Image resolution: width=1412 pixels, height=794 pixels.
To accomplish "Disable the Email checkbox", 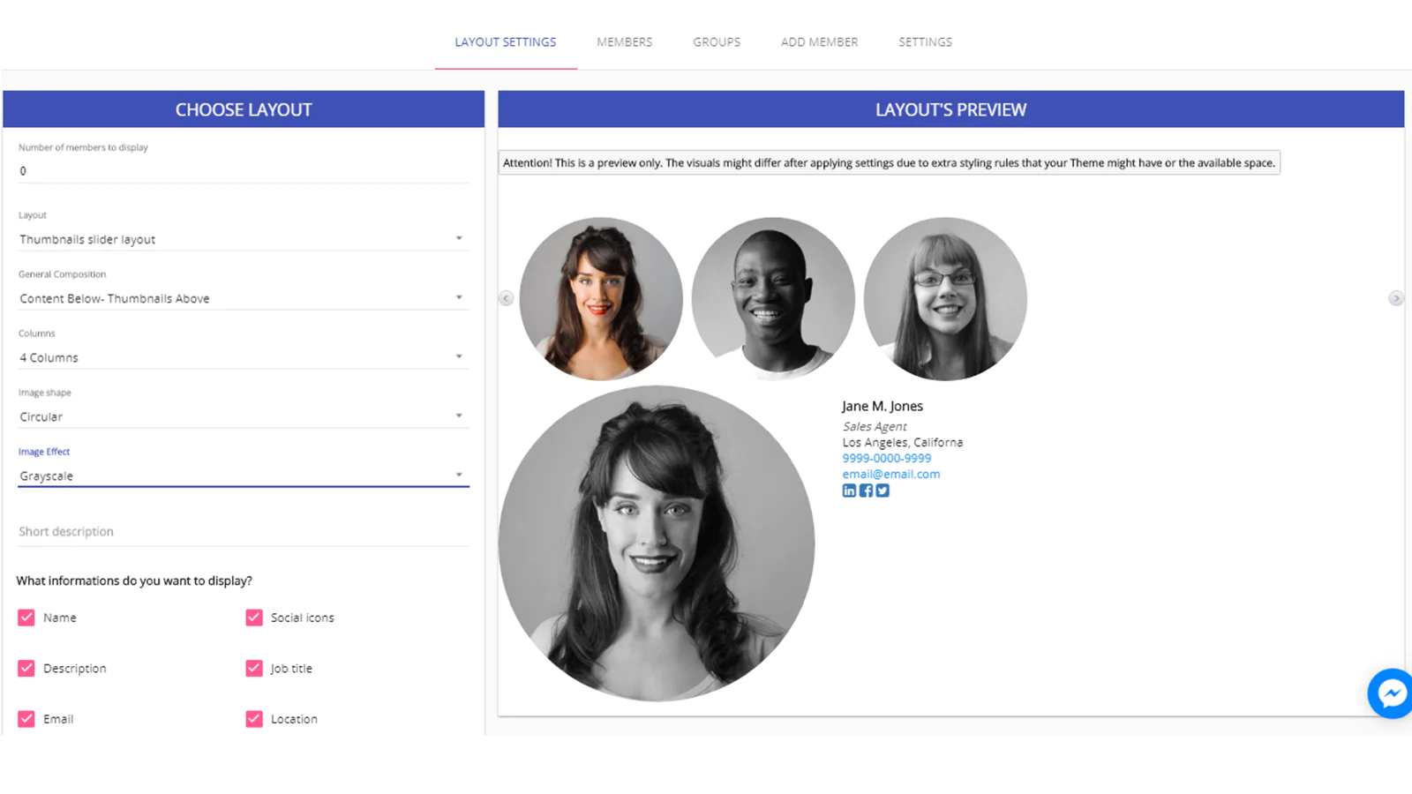I will pyautogui.click(x=26, y=718).
